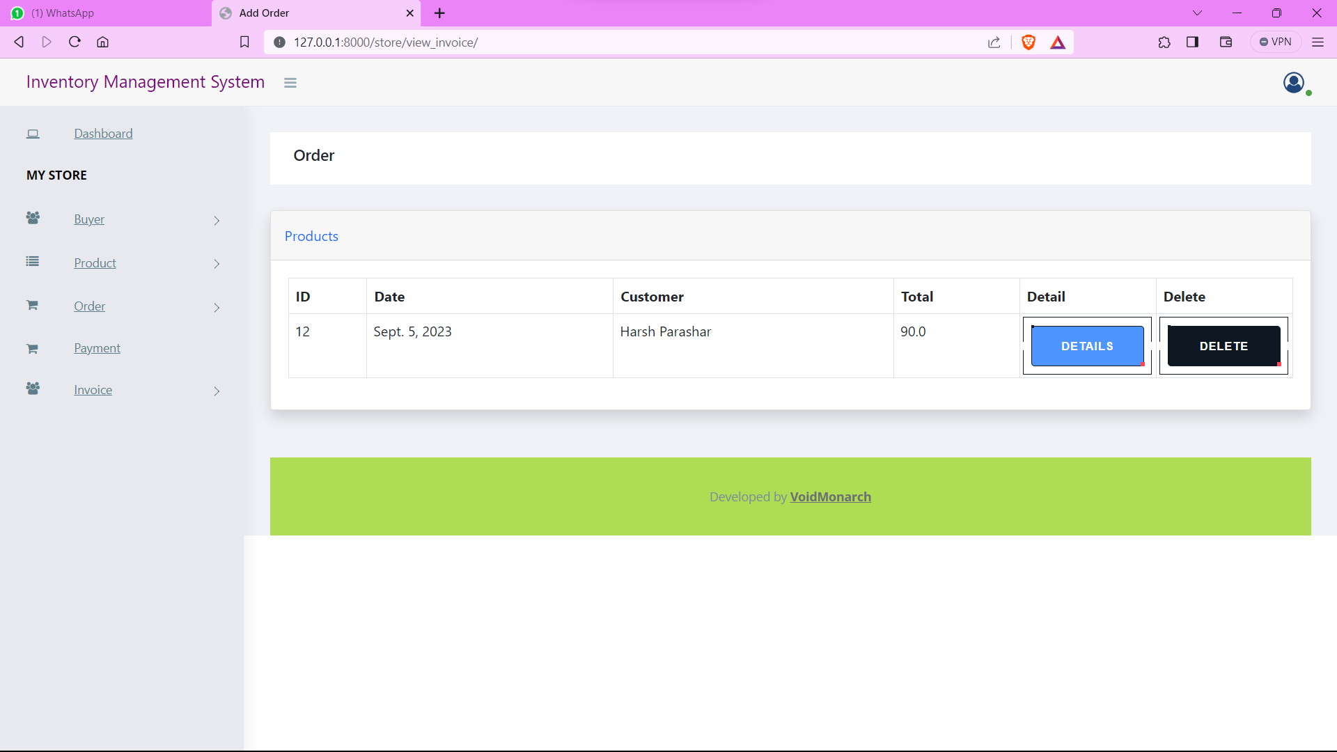Reload the page with the refresh icon
Screen dimensions: 1337x752
(x=75, y=42)
